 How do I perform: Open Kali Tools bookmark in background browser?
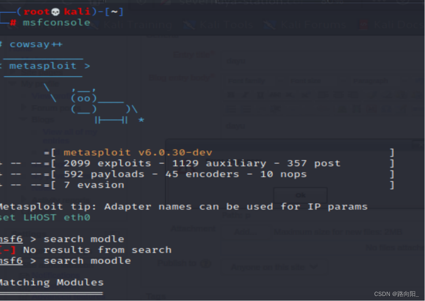218,25
